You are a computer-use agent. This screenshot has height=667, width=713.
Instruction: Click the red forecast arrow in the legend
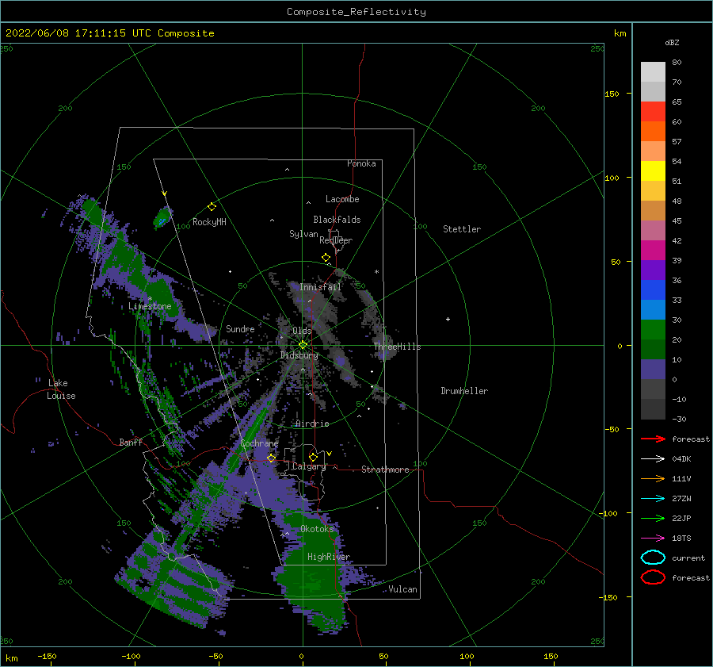click(x=653, y=439)
